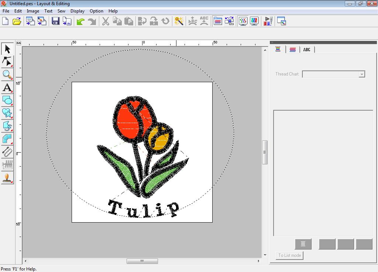
Task: Select the small orange tulip bud
Action: tap(159, 138)
